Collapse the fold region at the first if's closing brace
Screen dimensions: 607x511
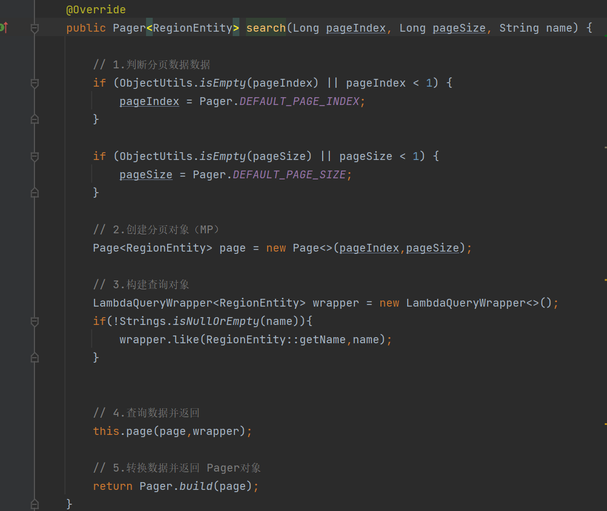coord(34,118)
